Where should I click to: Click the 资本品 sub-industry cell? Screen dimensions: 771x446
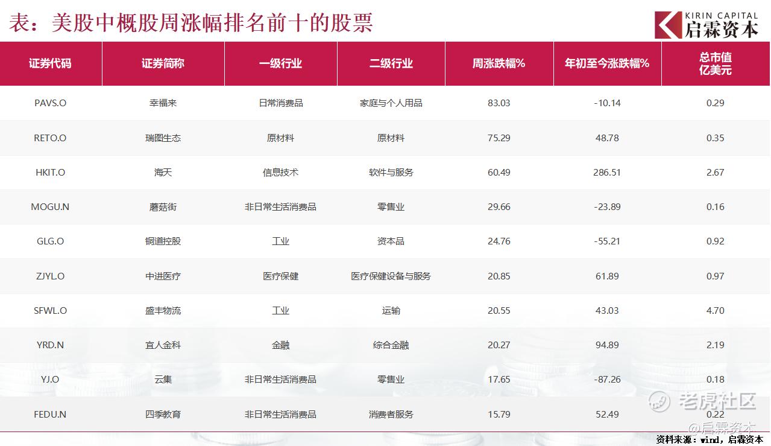point(391,241)
